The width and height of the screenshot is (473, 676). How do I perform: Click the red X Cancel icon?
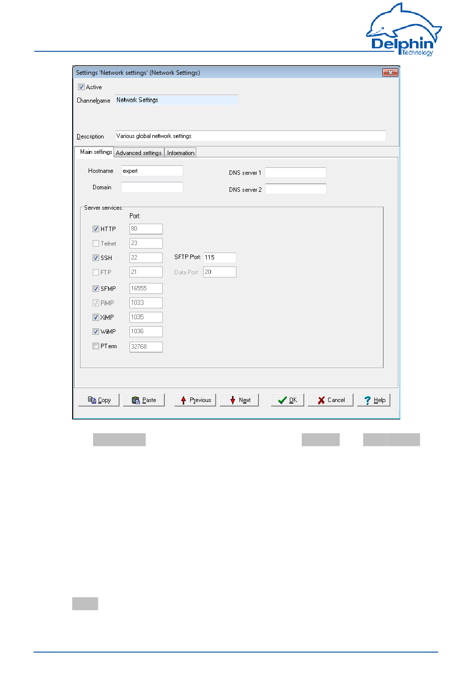click(321, 400)
